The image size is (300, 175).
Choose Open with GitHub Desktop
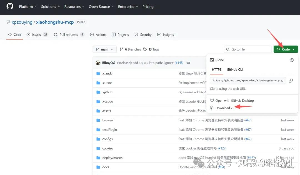pyautogui.click(x=234, y=101)
